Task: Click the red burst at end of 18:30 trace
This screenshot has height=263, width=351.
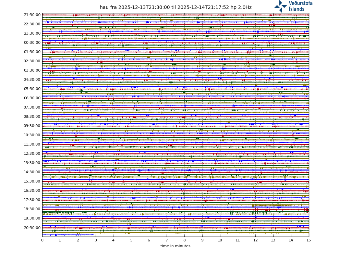Action: 307,210
